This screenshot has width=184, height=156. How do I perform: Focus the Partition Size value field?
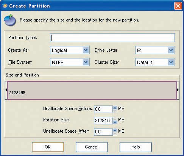[x=103, y=121]
